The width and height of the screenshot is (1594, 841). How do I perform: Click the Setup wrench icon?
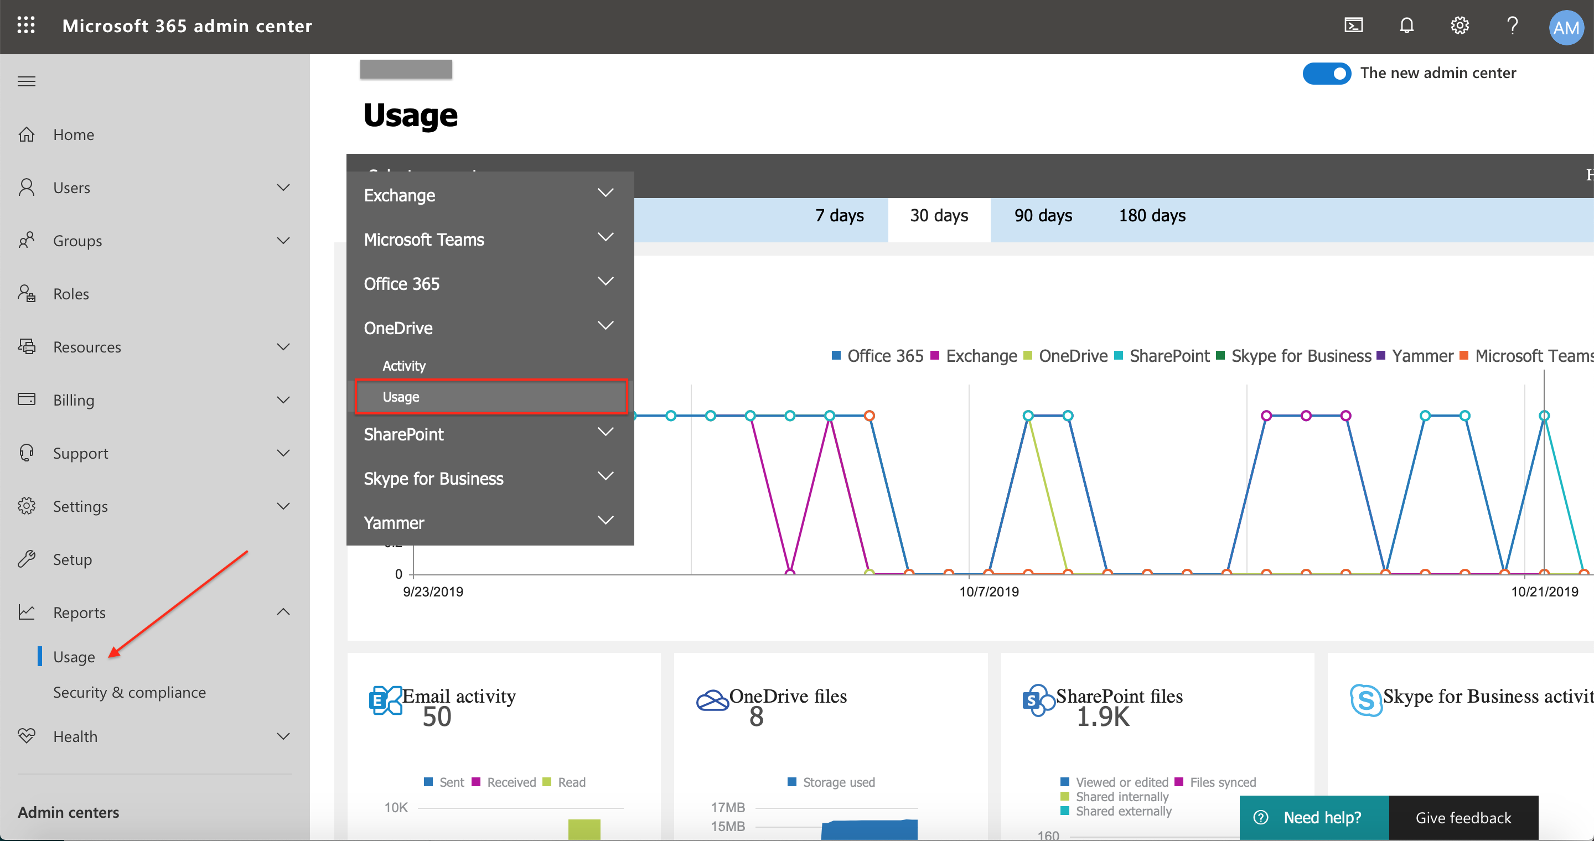coord(26,559)
